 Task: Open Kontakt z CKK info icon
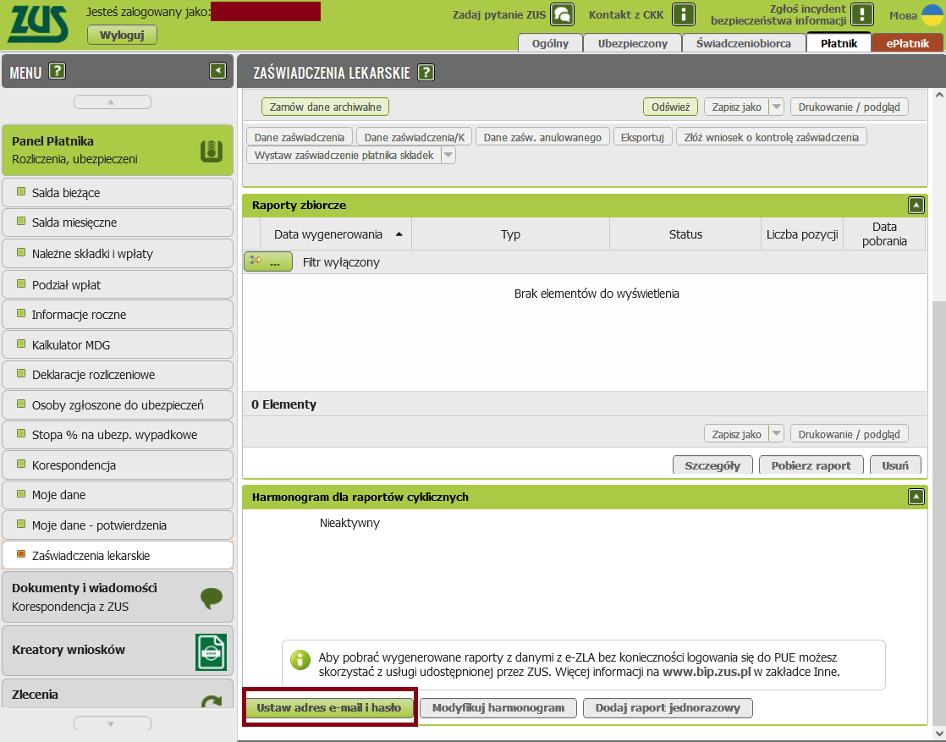(683, 14)
